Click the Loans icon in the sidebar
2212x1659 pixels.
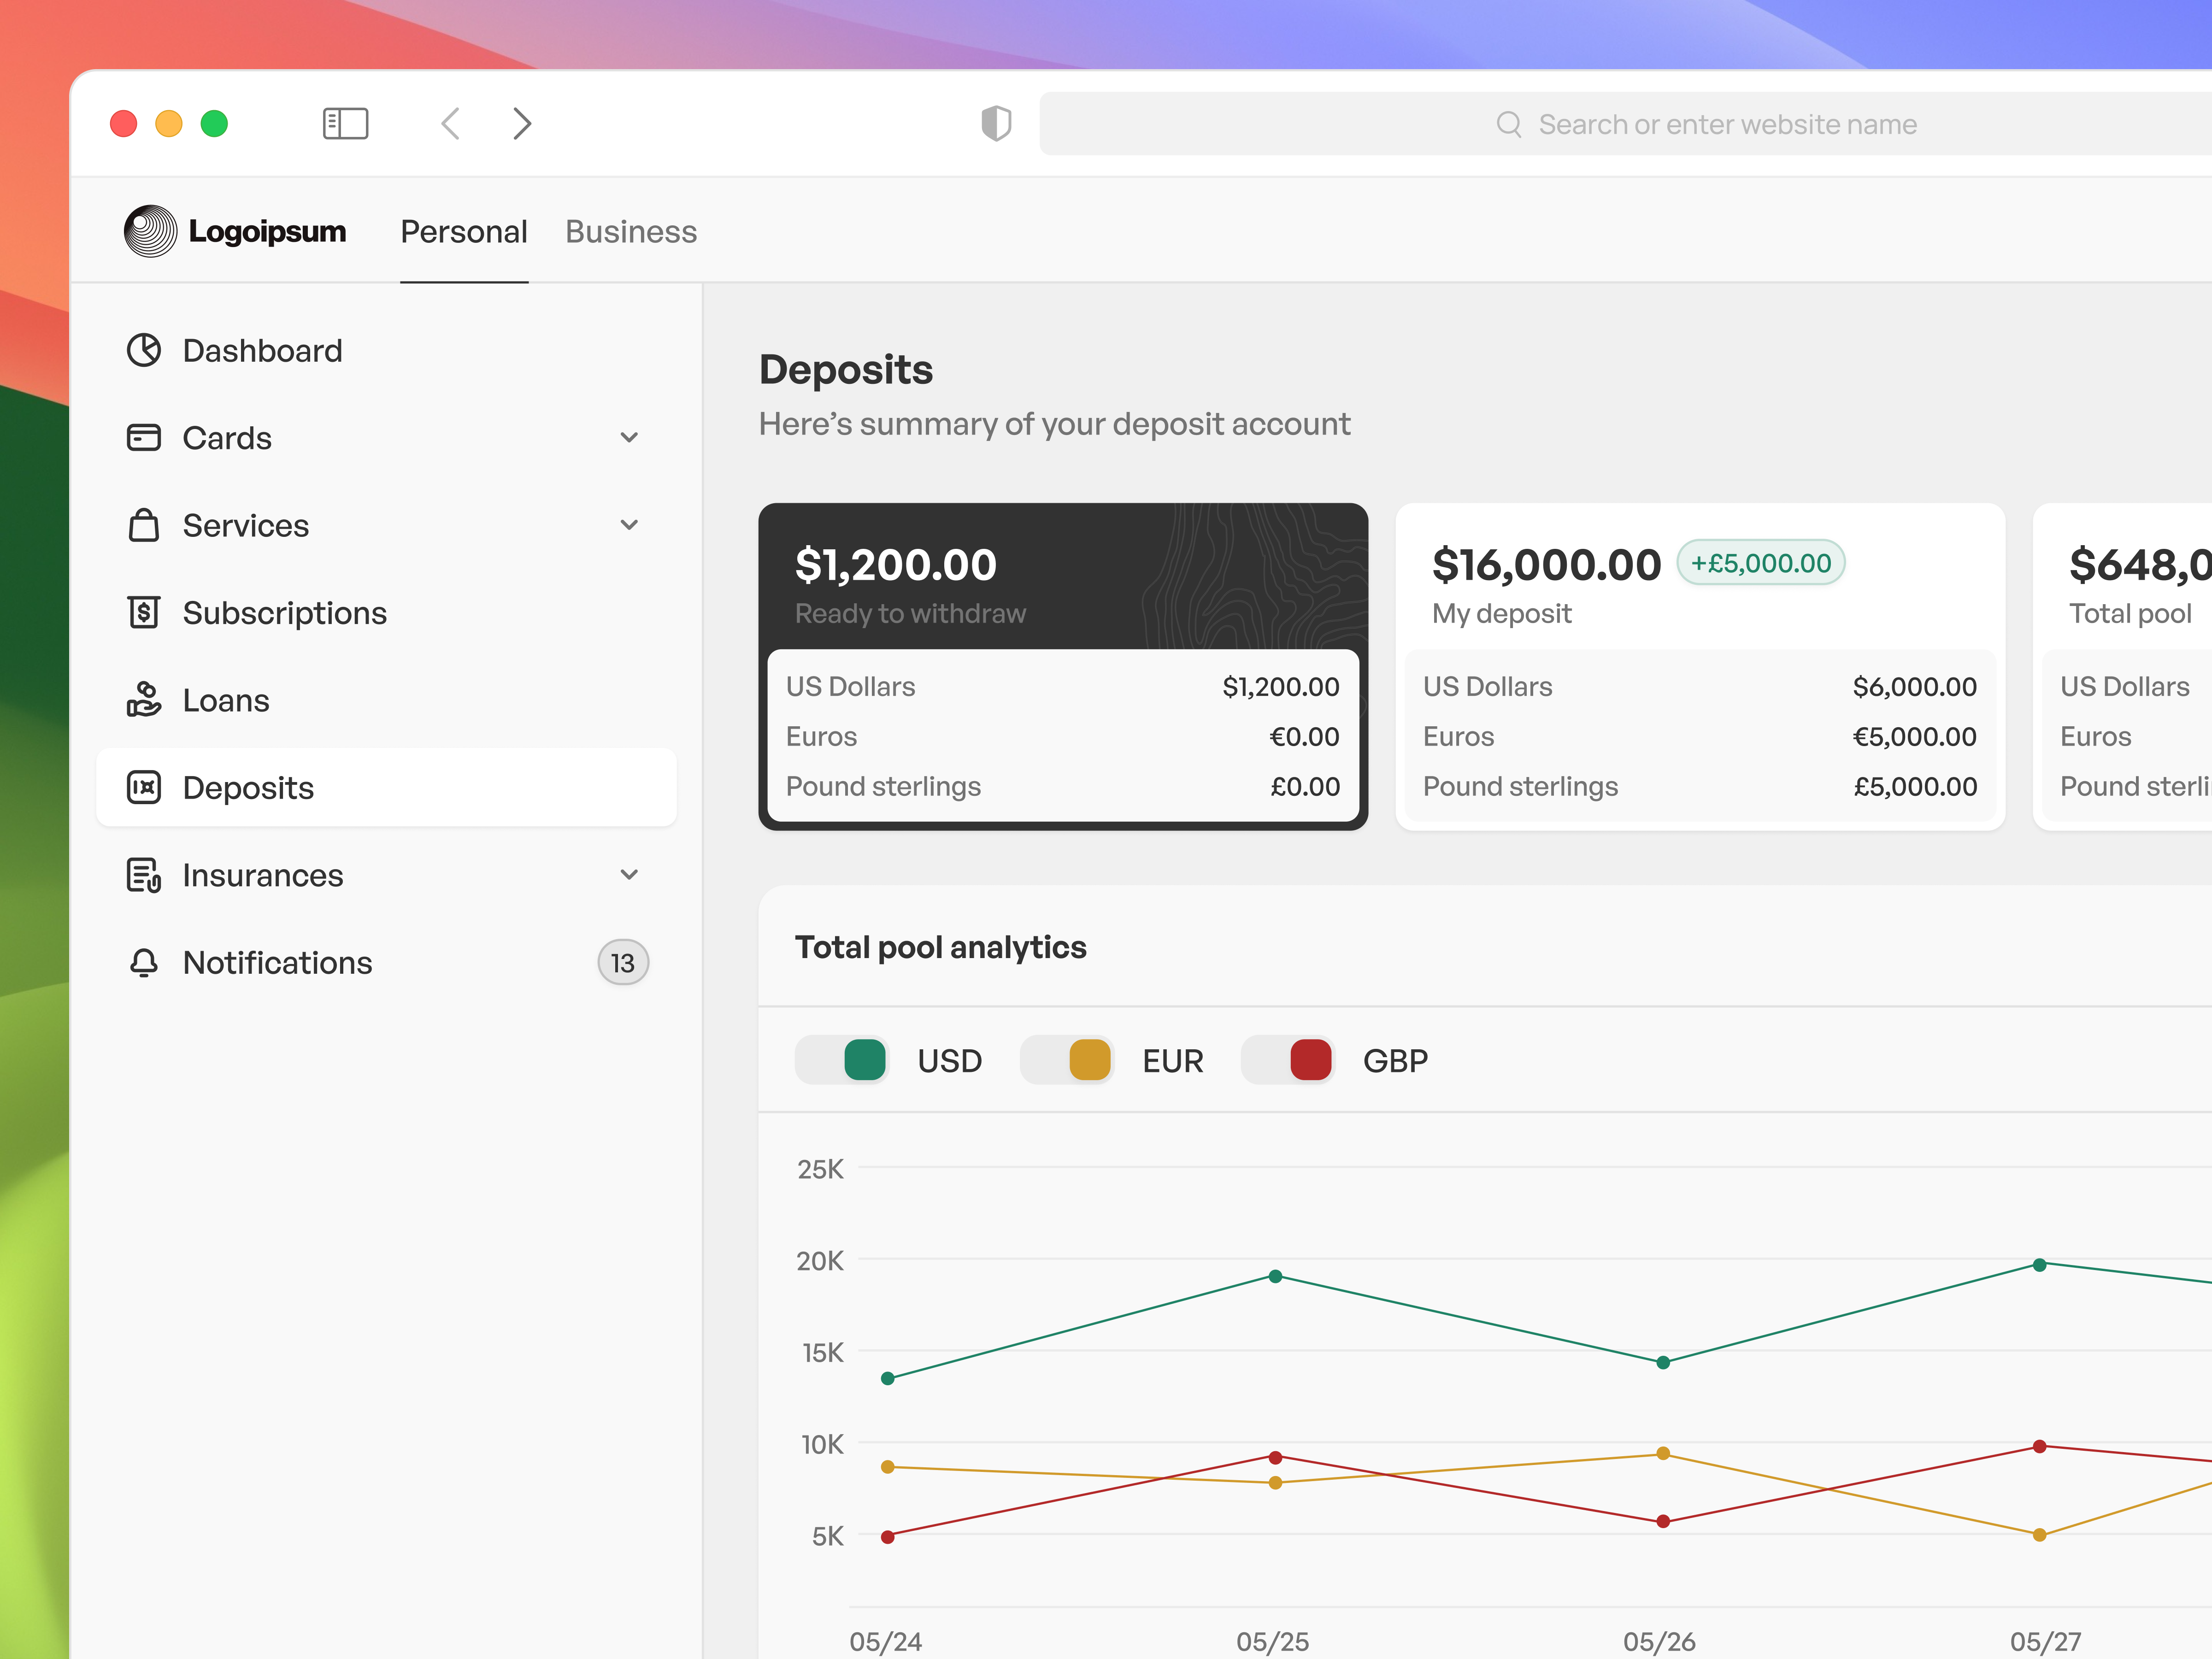click(x=144, y=700)
